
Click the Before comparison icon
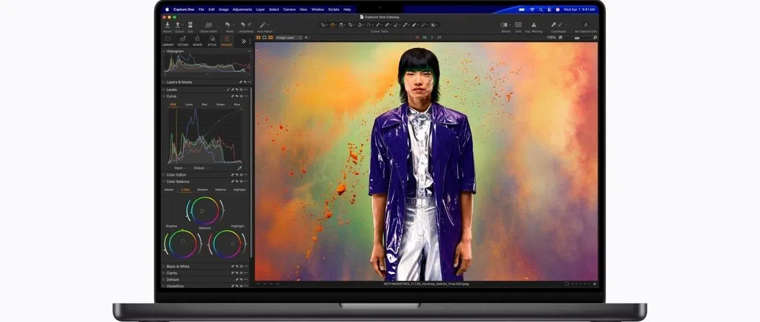pyautogui.click(x=503, y=25)
